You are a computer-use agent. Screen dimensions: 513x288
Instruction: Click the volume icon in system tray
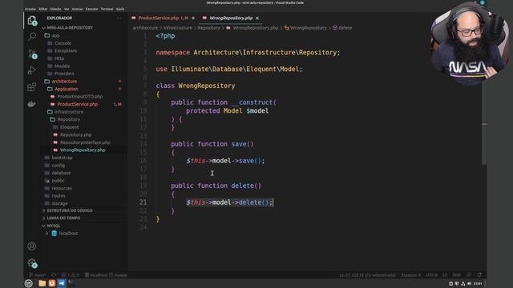pyautogui.click(x=469, y=283)
